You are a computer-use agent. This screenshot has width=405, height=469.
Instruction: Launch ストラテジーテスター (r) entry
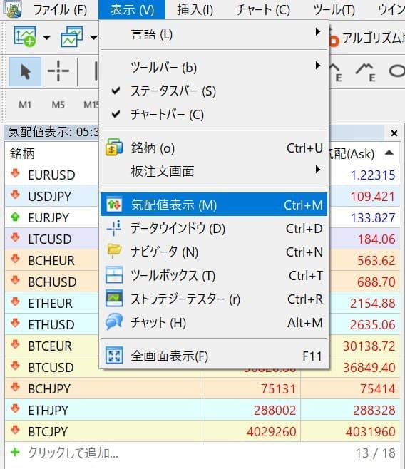coord(214,299)
